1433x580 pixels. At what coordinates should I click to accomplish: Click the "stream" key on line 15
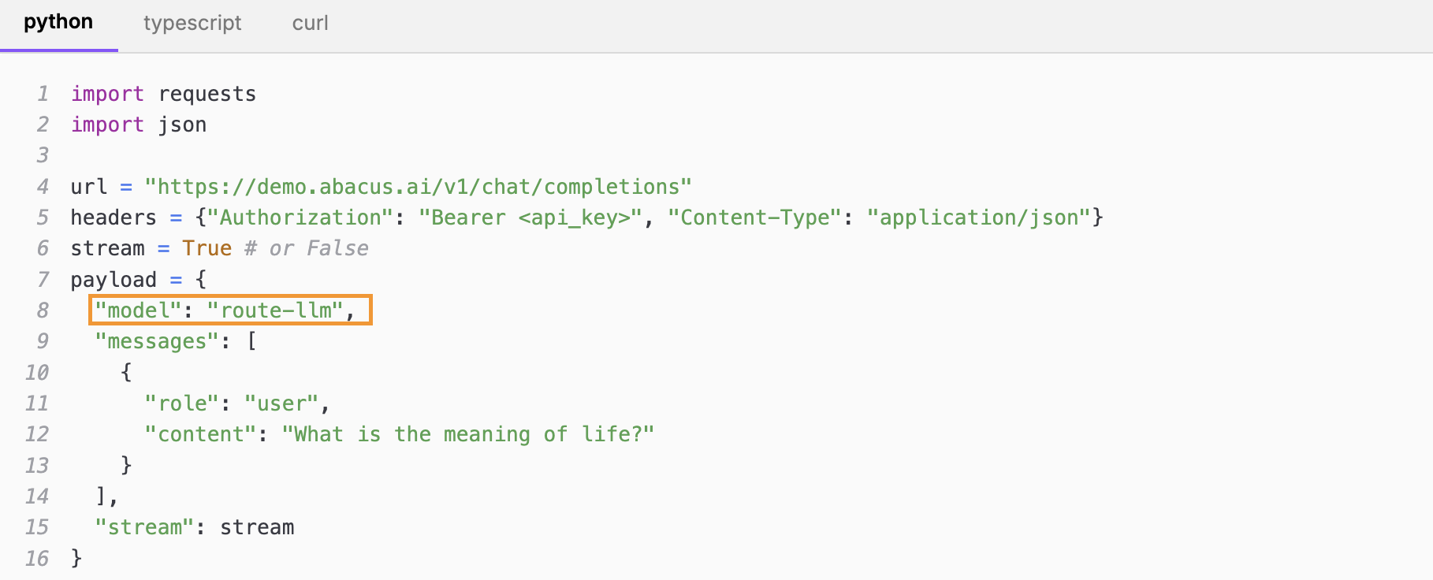[144, 527]
